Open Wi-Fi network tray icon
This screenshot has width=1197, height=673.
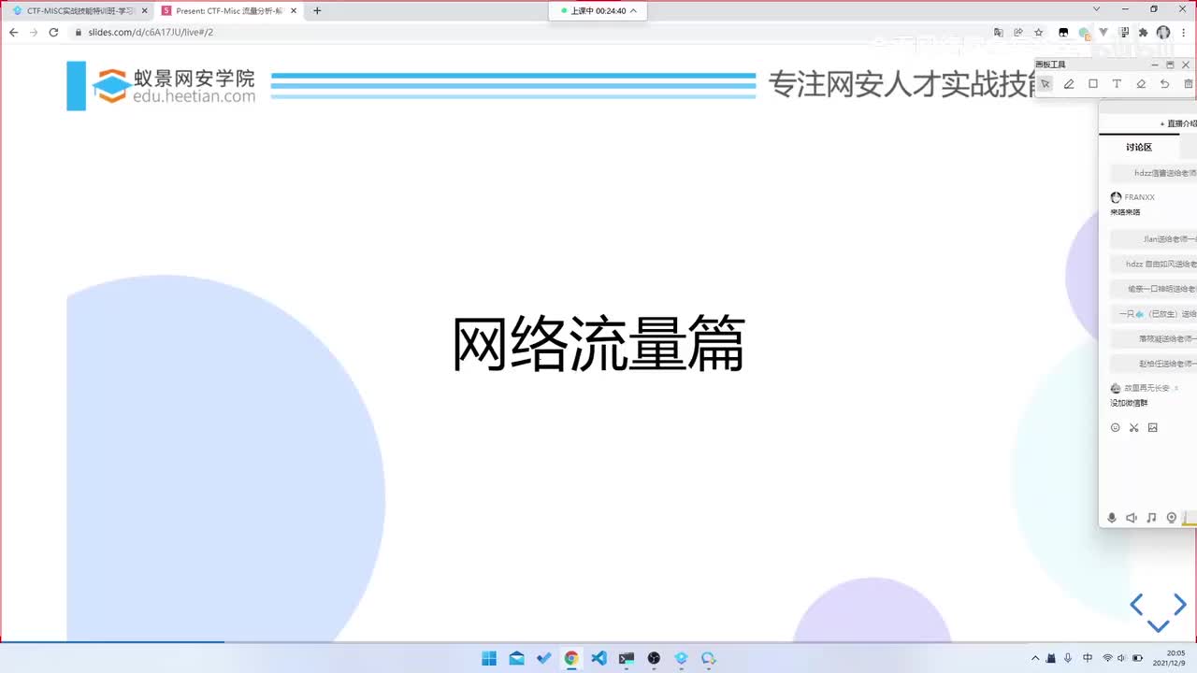pyautogui.click(x=1107, y=658)
